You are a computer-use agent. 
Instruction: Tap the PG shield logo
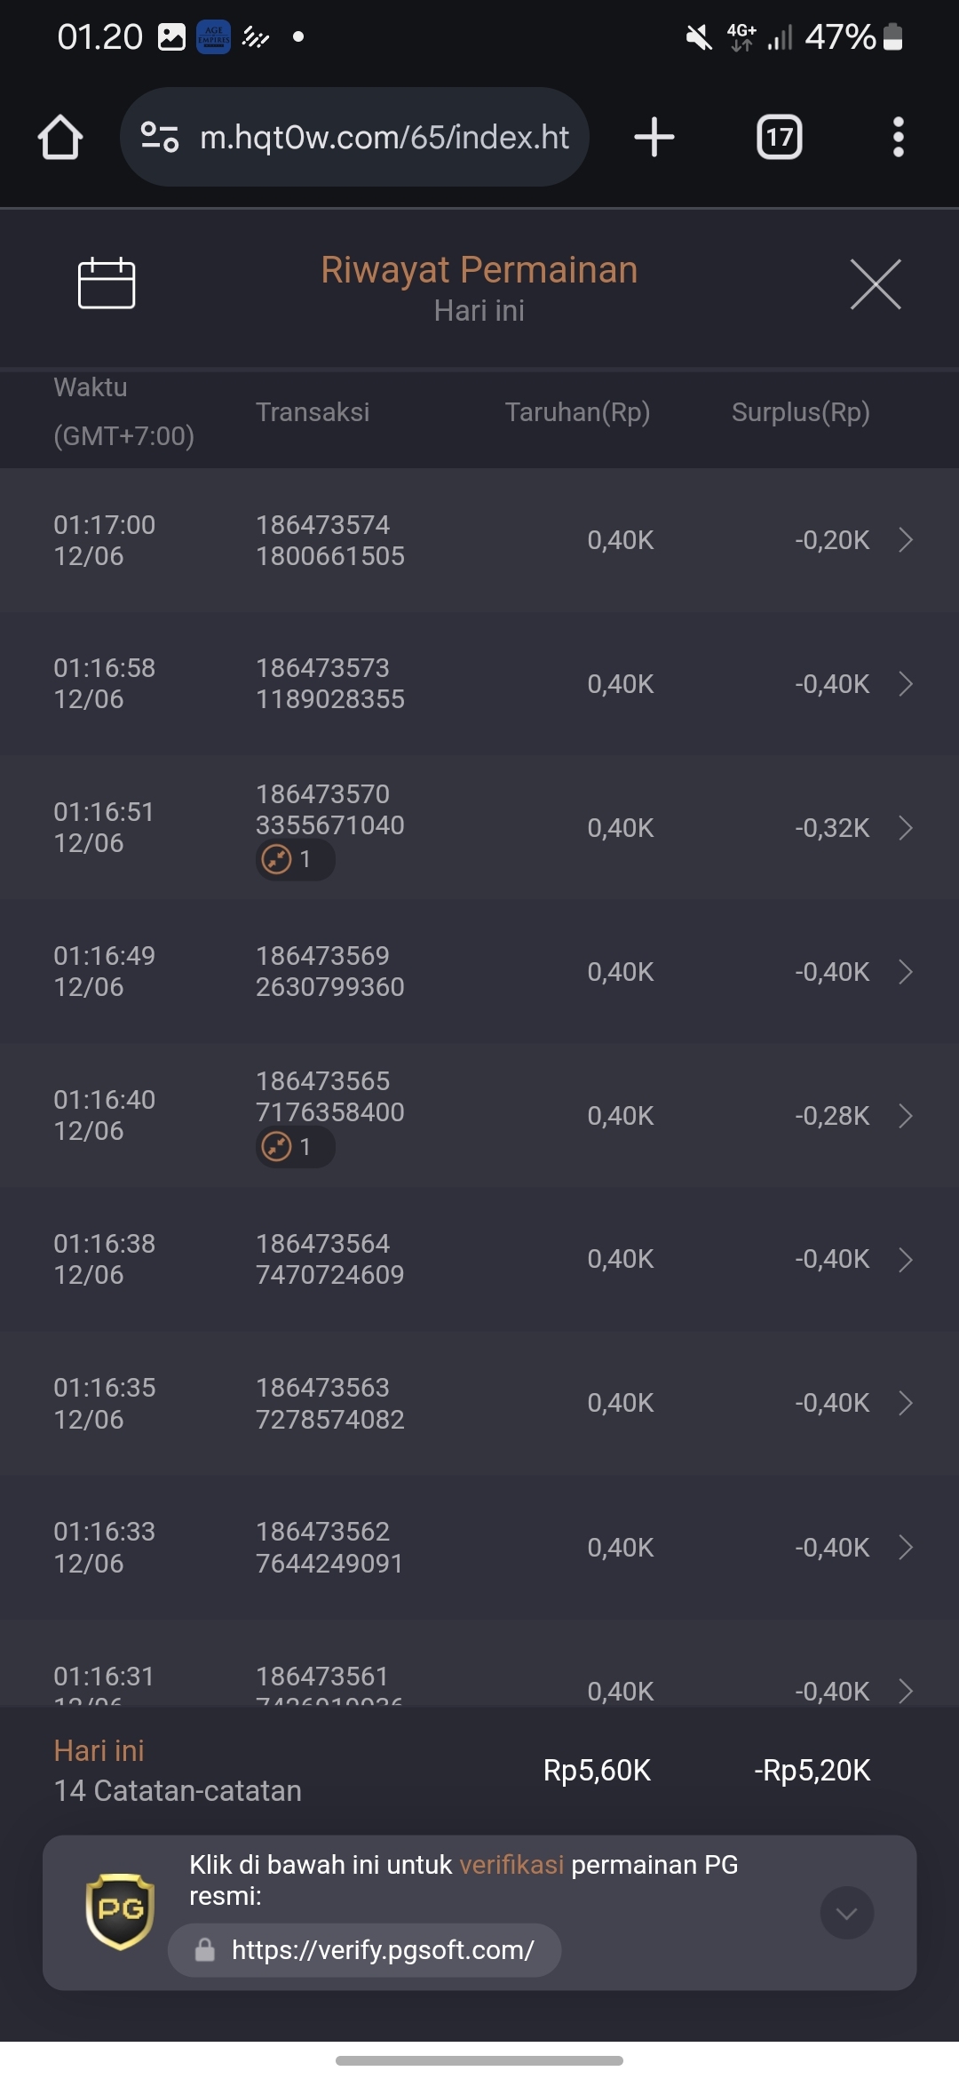(x=120, y=1912)
